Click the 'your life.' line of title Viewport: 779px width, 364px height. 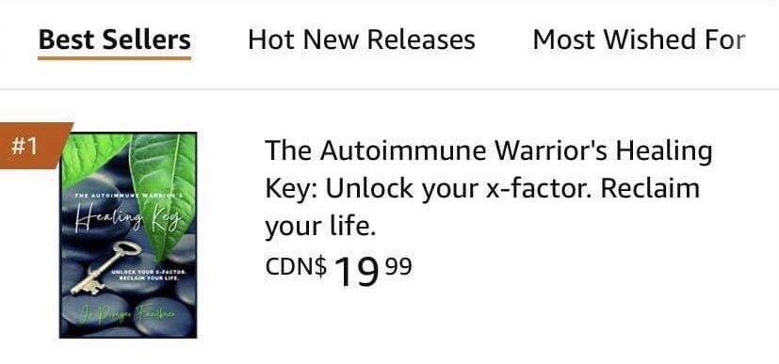(x=318, y=227)
